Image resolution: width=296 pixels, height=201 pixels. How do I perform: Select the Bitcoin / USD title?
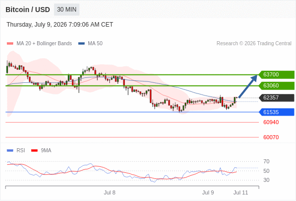tap(28, 10)
